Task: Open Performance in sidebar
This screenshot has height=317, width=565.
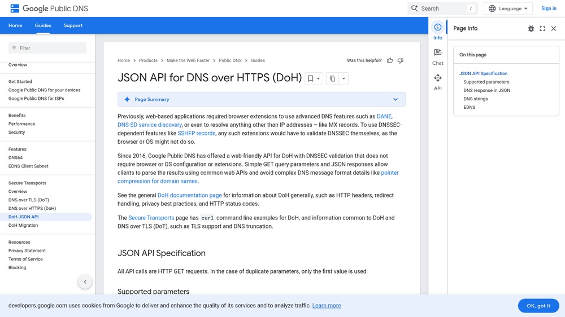Action: pyautogui.click(x=21, y=124)
